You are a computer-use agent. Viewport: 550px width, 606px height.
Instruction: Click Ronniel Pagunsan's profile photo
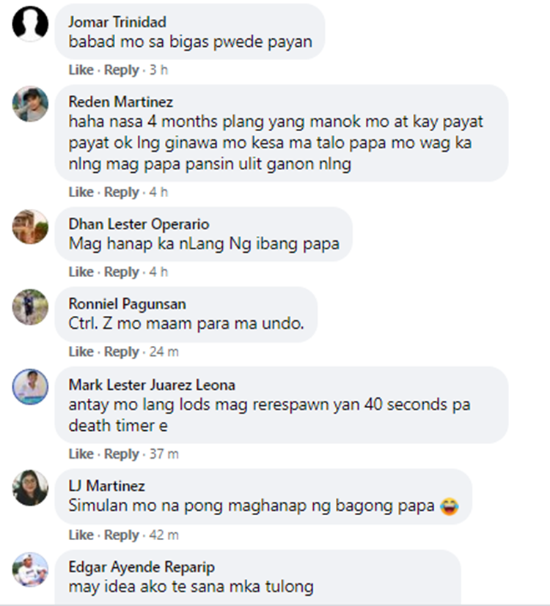[x=30, y=307]
